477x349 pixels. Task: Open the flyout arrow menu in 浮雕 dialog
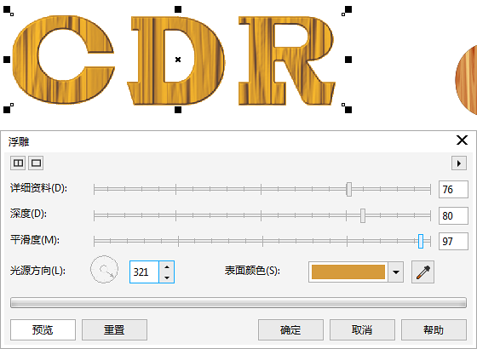459,163
